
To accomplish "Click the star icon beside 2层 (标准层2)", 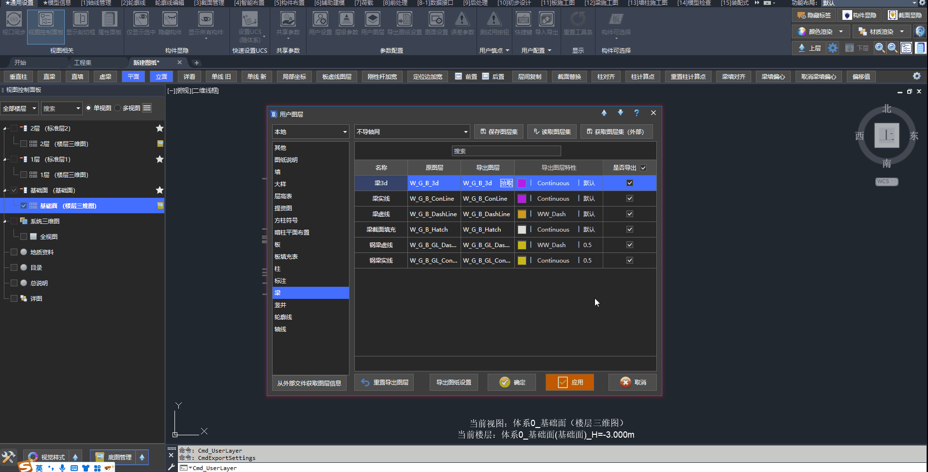I will pyautogui.click(x=159, y=129).
